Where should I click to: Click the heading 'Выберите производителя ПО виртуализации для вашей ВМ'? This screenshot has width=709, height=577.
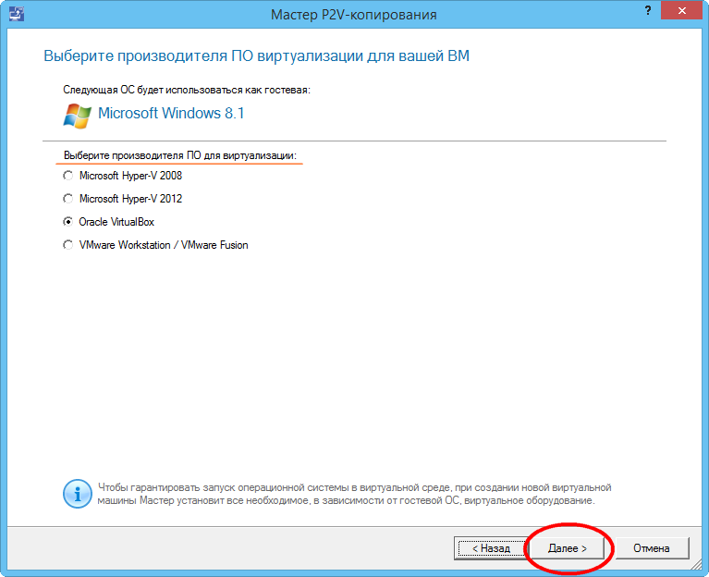(x=256, y=55)
